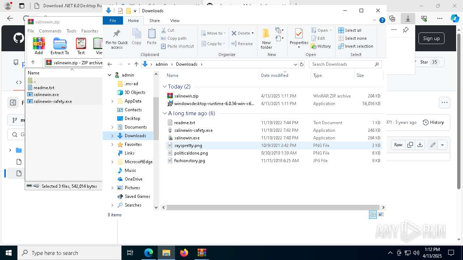Viewport: 463px width, 260px height.
Task: Click the Search Downloads field
Action: [345, 64]
